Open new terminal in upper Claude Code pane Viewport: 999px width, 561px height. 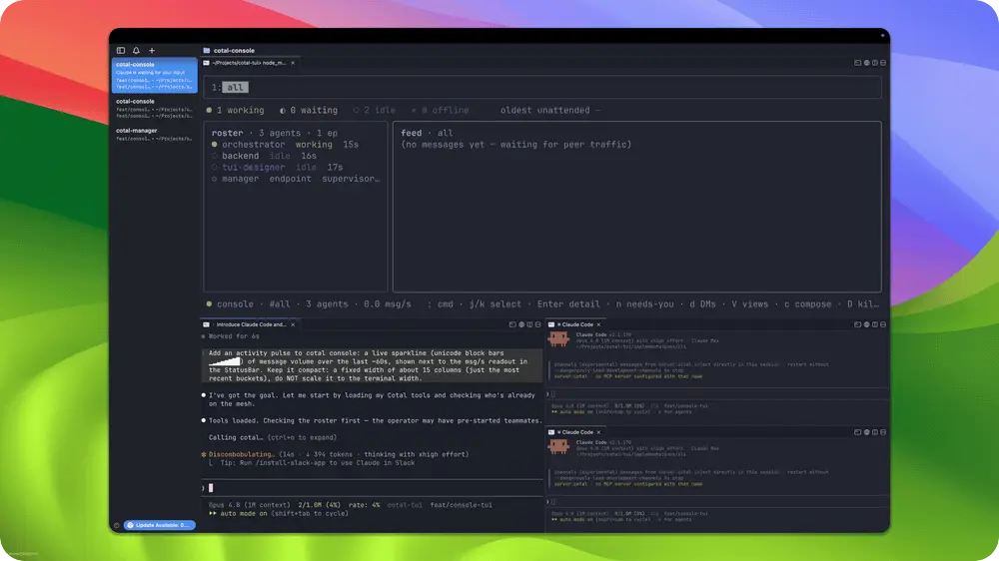pos(857,324)
